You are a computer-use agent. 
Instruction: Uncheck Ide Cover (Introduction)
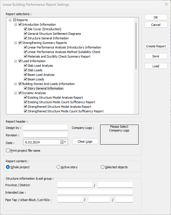pos(25,29)
